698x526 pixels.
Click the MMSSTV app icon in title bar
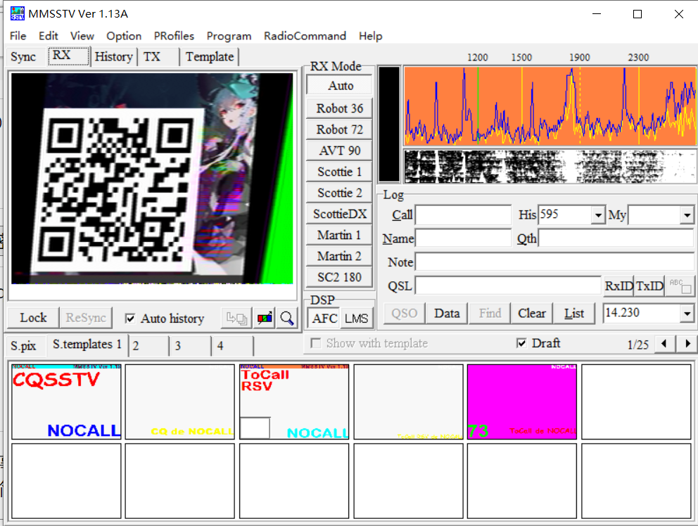(17, 13)
